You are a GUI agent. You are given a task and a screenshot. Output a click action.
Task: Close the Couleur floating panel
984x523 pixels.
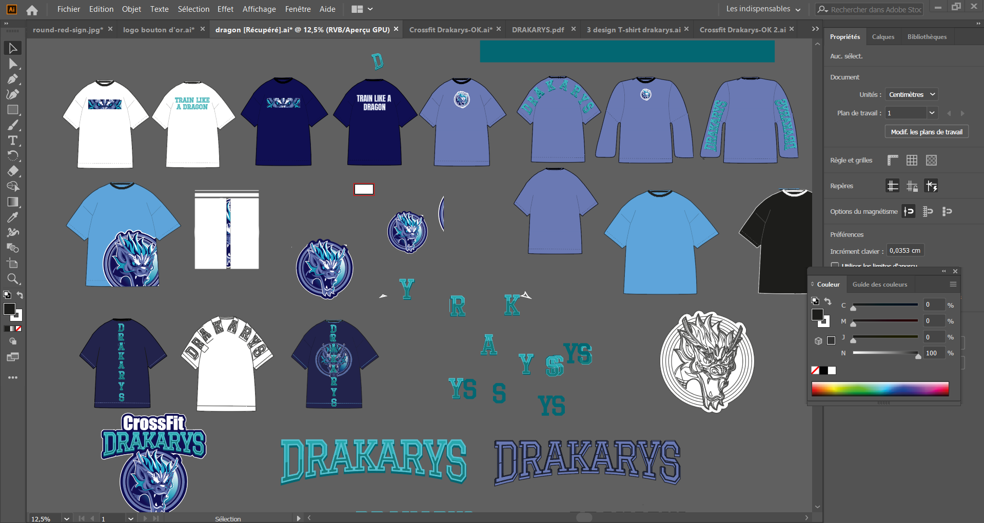pyautogui.click(x=955, y=271)
